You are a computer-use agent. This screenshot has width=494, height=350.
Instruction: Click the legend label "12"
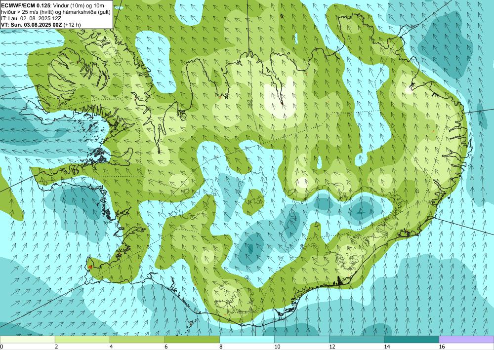coord(332,347)
